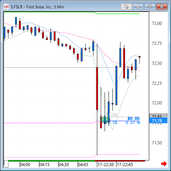Click the 04:45 time axis label
This screenshot has width=171, height=171.
click(83, 165)
